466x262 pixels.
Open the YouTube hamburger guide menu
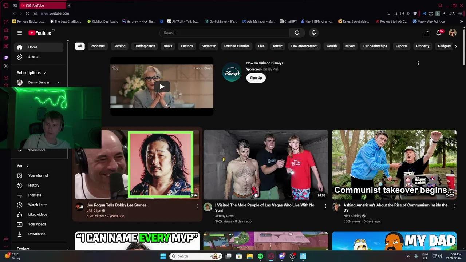click(x=20, y=33)
